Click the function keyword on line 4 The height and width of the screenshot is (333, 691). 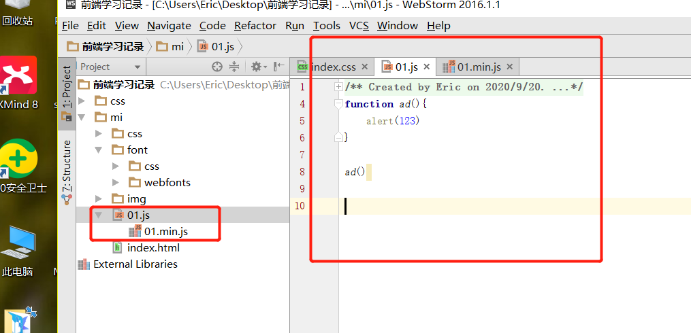(369, 104)
